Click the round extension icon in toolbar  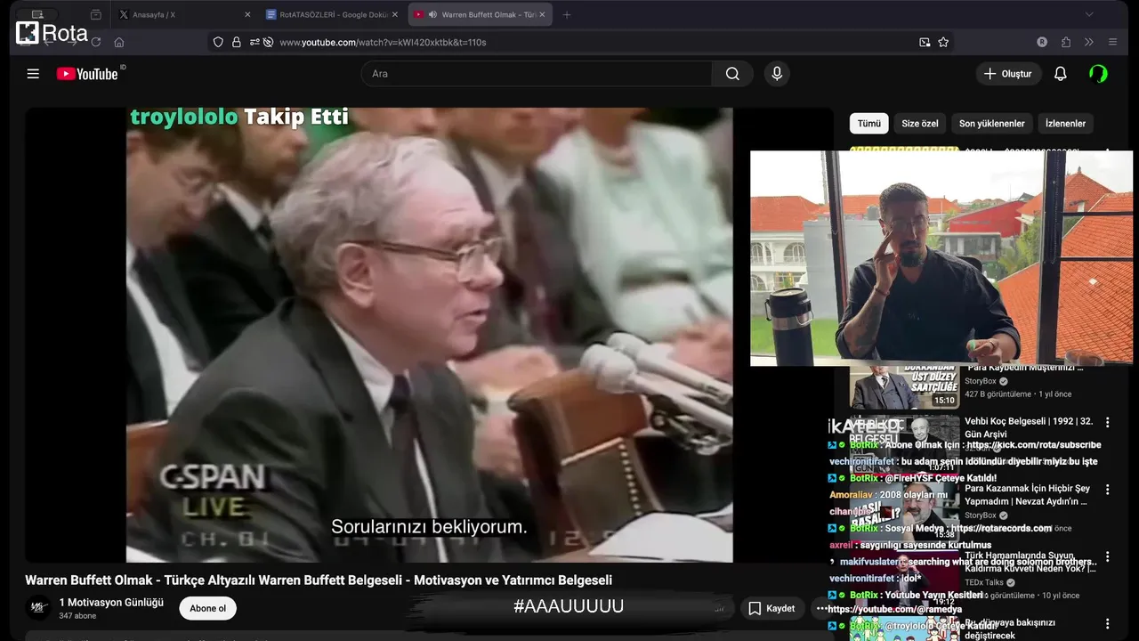(x=1042, y=42)
